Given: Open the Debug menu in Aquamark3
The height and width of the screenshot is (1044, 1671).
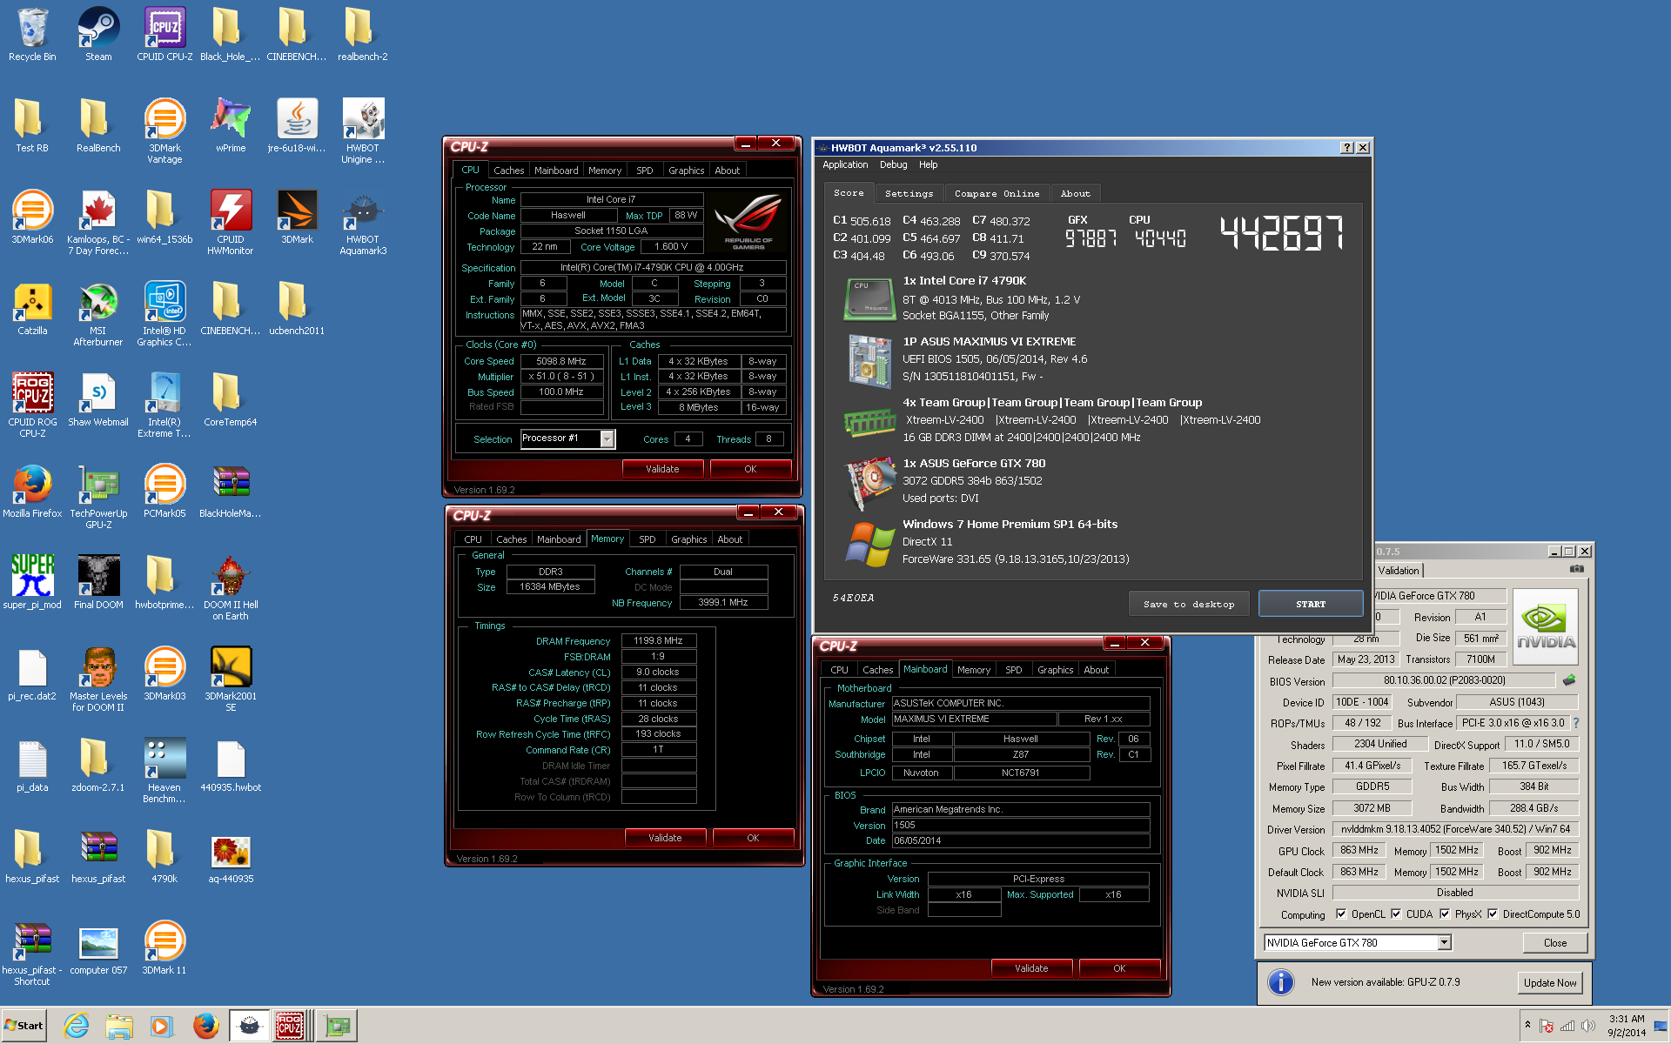Looking at the screenshot, I should pyautogui.click(x=893, y=164).
